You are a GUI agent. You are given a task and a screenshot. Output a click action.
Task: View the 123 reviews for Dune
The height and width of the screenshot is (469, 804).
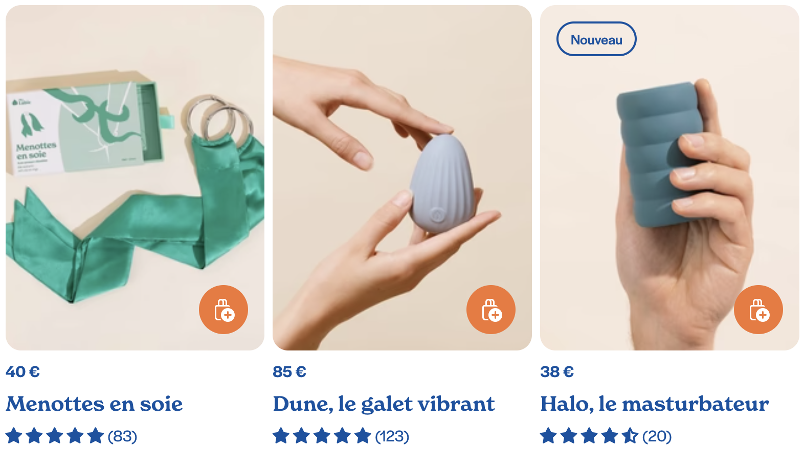(392, 436)
